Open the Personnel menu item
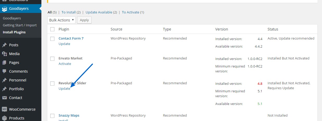The width and height of the screenshot is (322, 121). (x=18, y=80)
